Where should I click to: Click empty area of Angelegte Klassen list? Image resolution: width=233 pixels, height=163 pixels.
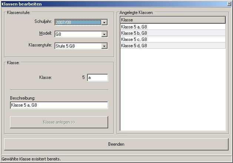pyautogui.click(x=173, y=92)
